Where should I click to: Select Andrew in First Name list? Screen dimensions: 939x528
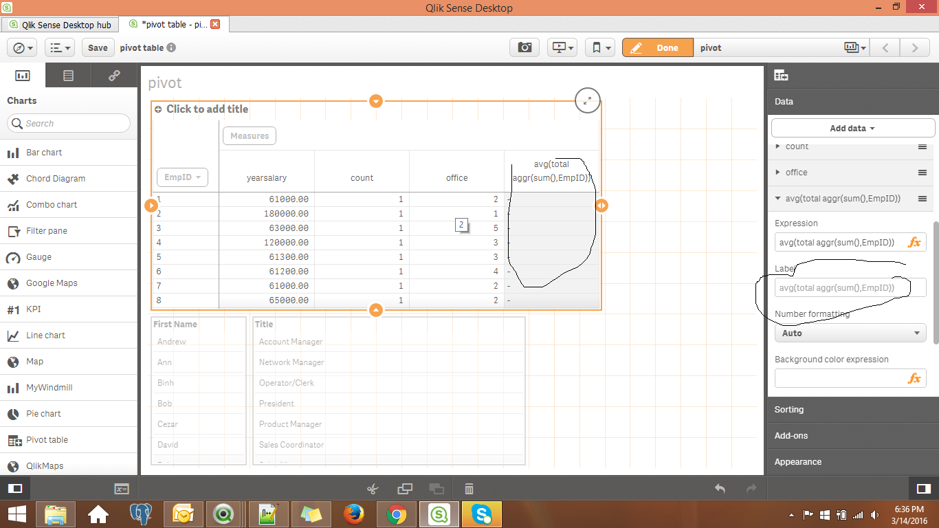point(199,342)
